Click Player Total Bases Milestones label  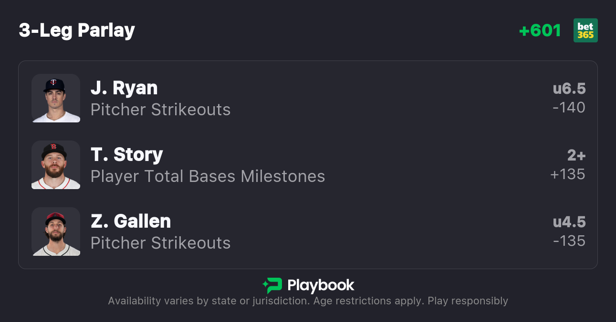(208, 176)
